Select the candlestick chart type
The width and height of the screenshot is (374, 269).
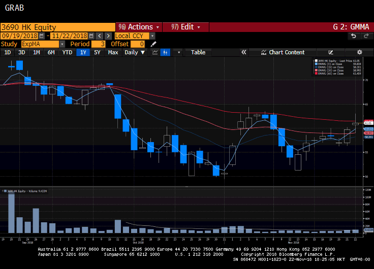tap(165, 52)
